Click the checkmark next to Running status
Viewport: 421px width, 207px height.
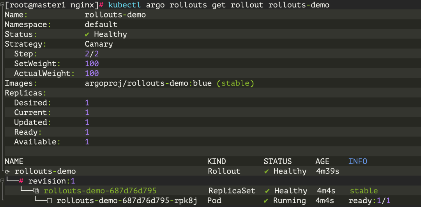click(266, 200)
